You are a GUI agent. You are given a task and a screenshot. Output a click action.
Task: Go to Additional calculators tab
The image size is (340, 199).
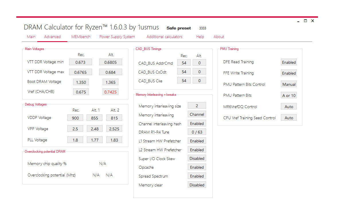(x=164, y=37)
